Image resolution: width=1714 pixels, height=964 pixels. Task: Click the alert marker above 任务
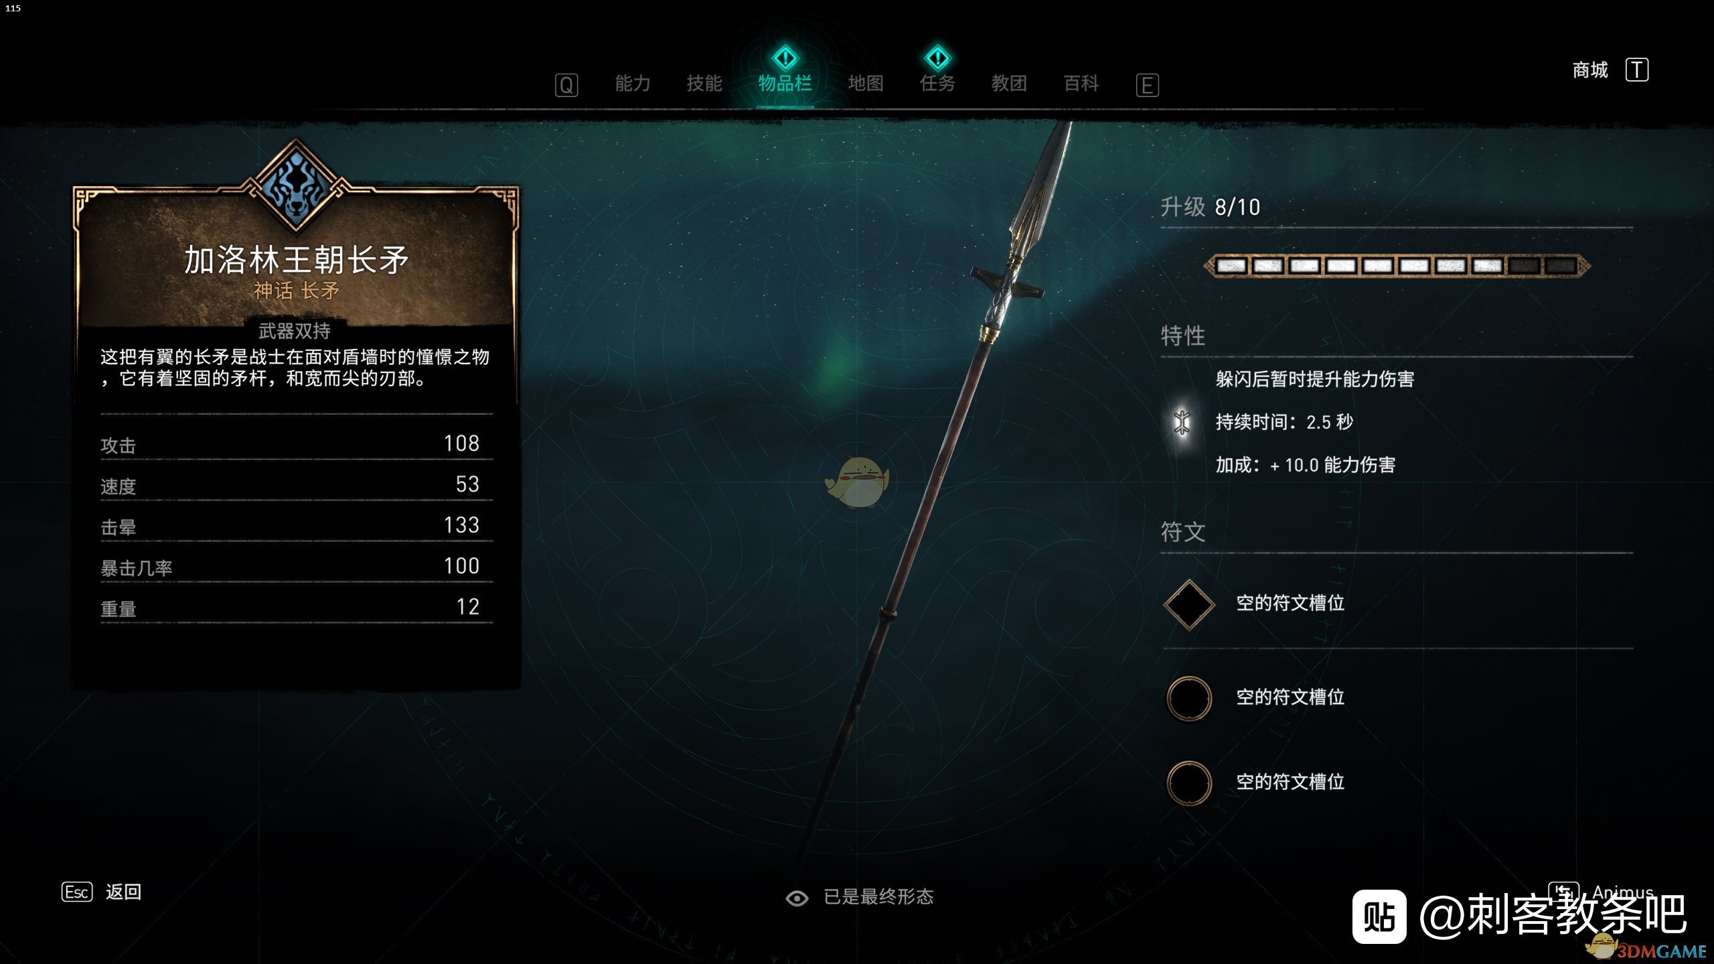(937, 58)
